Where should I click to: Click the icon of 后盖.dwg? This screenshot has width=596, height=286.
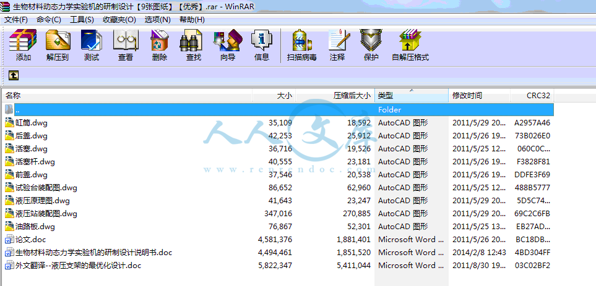pyautogui.click(x=9, y=135)
